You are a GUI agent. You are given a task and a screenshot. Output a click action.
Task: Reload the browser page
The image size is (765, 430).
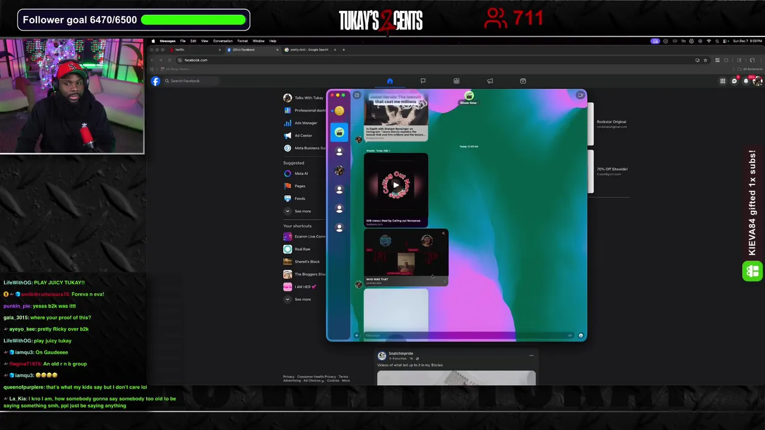point(169,60)
